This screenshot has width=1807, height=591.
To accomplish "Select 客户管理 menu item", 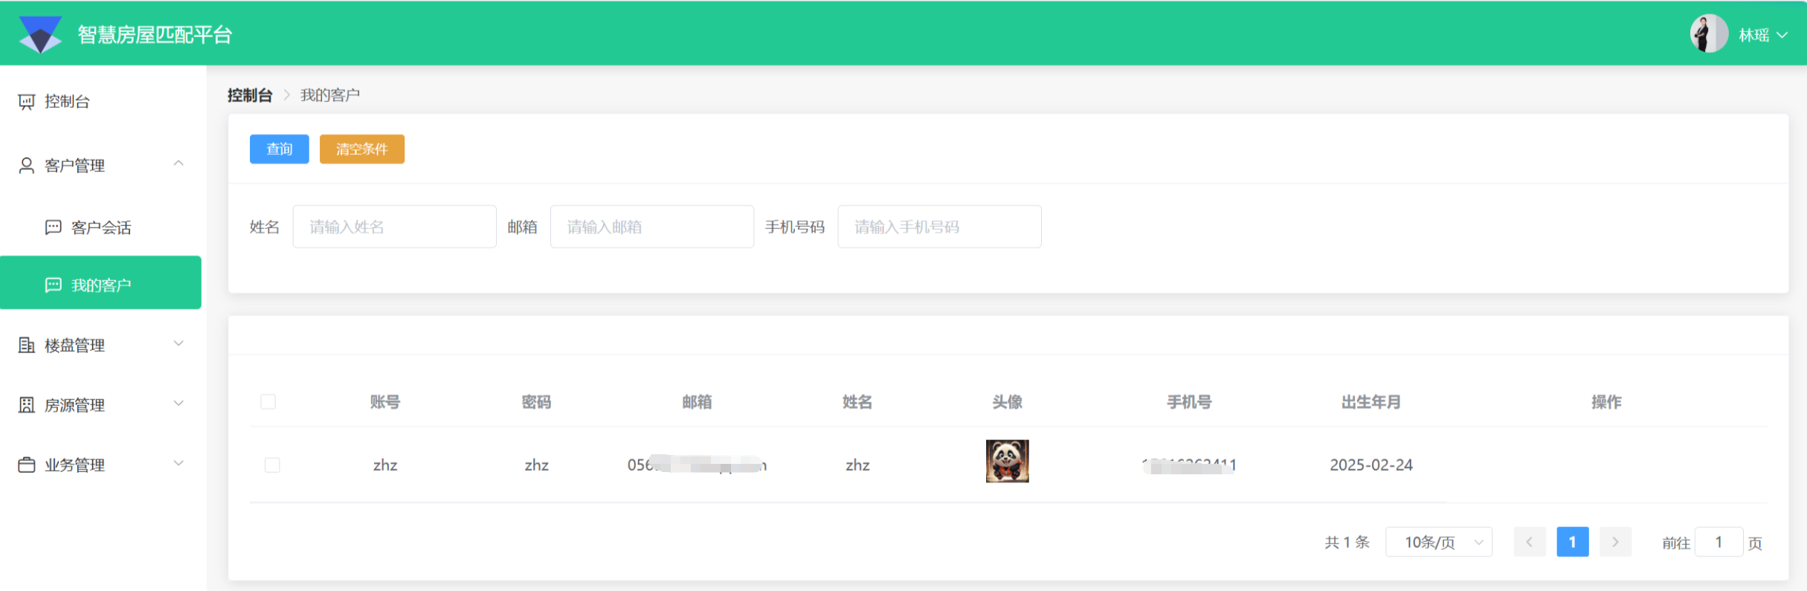I will point(101,165).
